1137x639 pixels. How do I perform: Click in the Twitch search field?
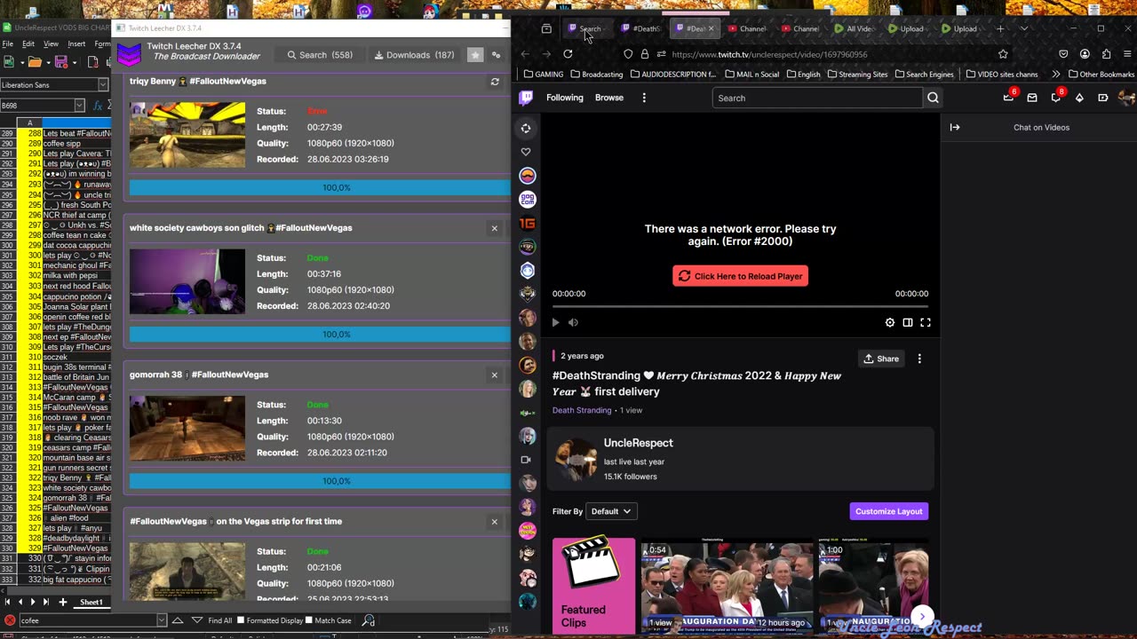pos(817,98)
